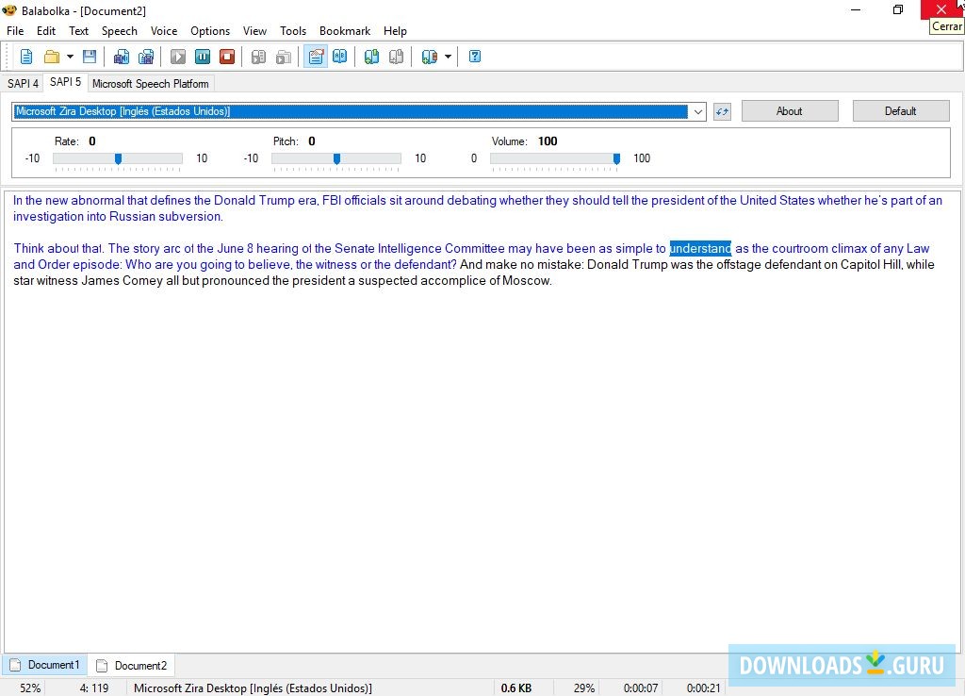Click the 52% status bar value

point(30,688)
